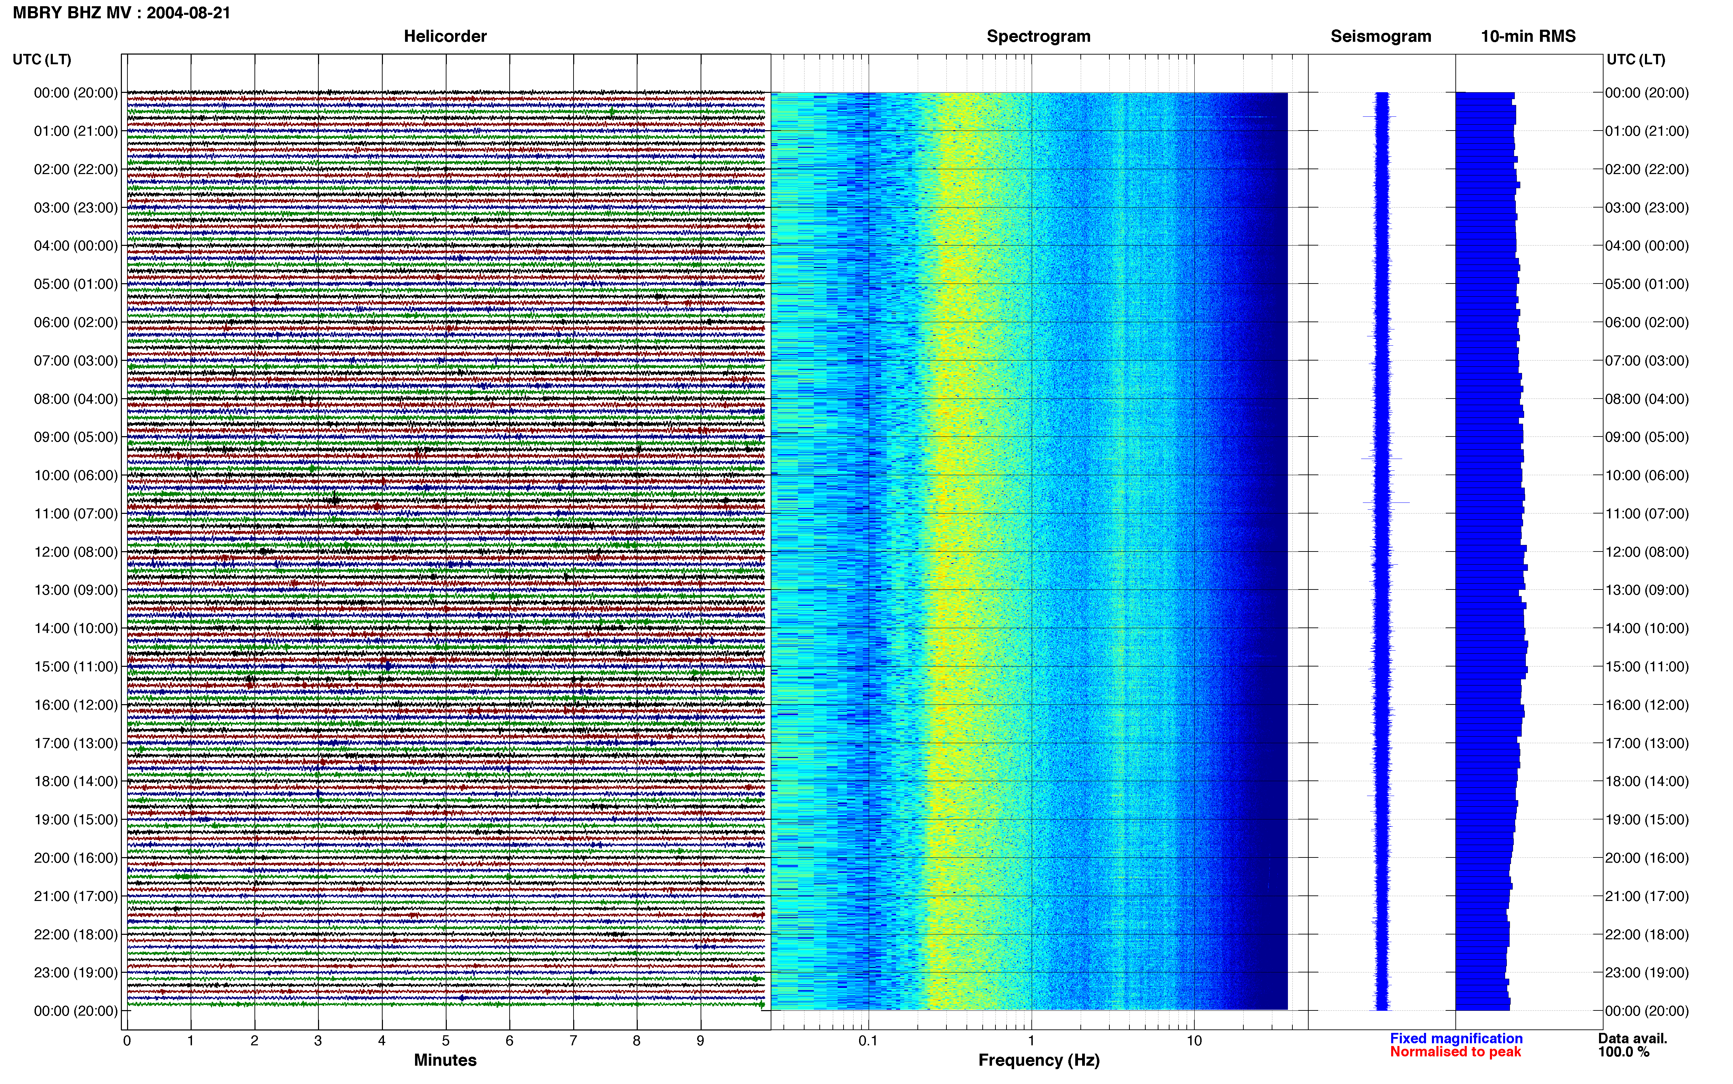Click left time label '07:00 (03:00)'
The width and height of the screenshot is (1733, 1084).
click(76, 361)
